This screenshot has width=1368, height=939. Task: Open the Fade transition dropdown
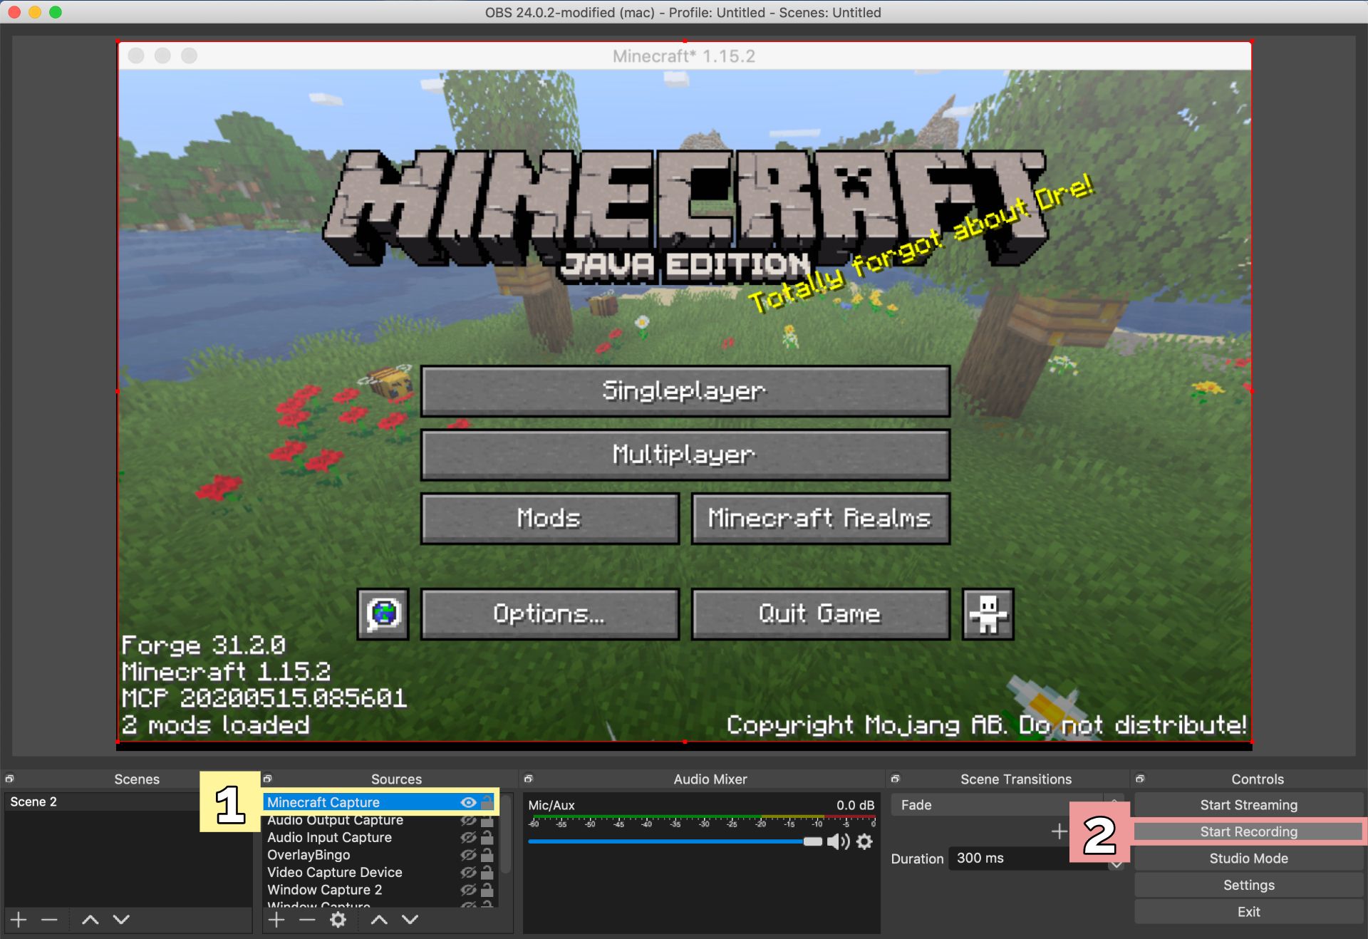click(x=997, y=805)
